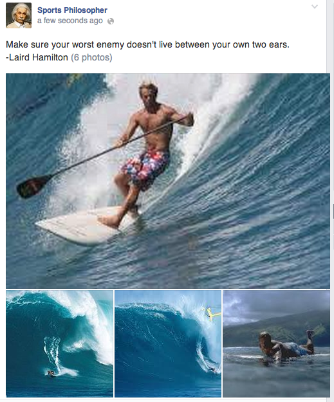This screenshot has width=334, height=402.
Task: Click the 'a few seconds ago' timestamp
Action: (70, 21)
